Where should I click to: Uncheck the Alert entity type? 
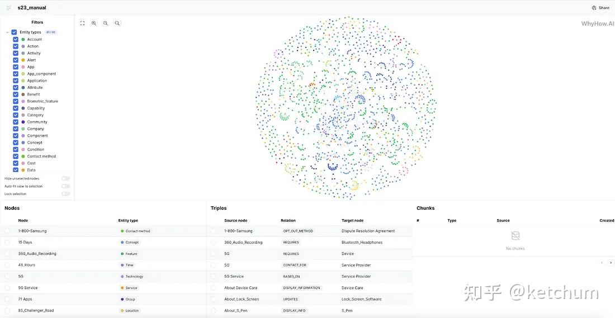point(16,60)
